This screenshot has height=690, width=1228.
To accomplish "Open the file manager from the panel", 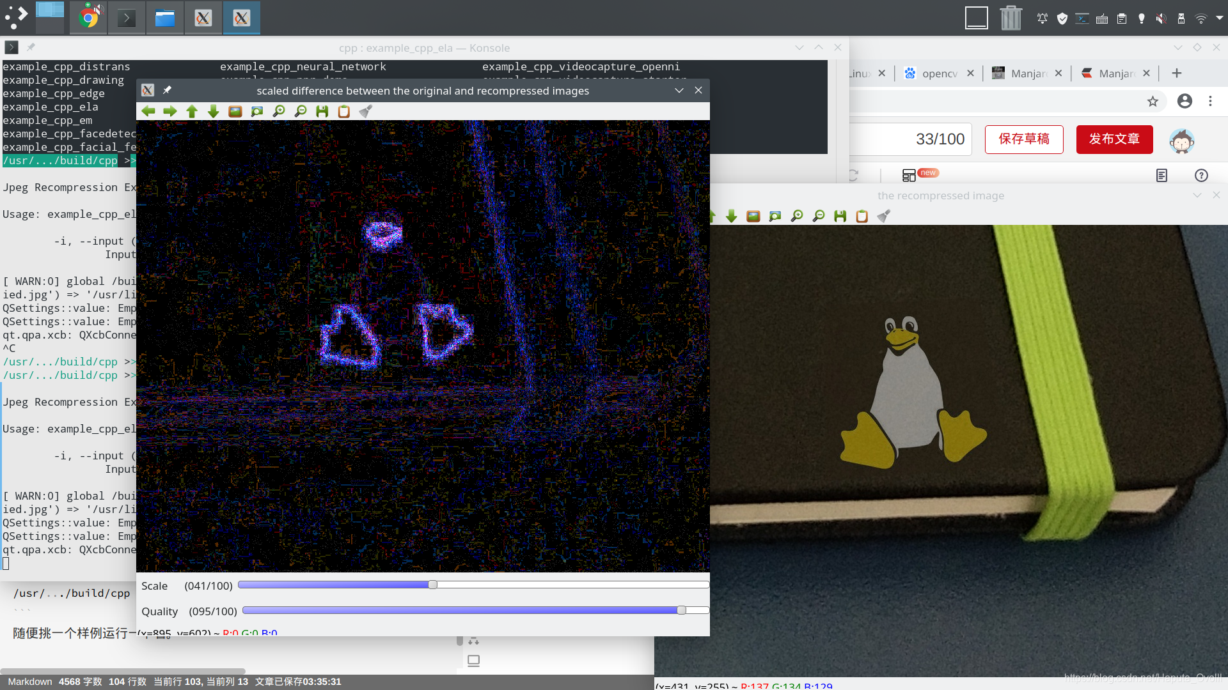I will click(164, 17).
